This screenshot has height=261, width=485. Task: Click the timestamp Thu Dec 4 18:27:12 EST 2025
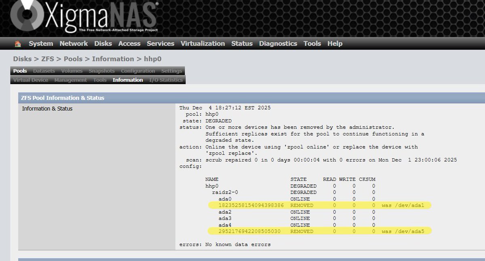point(225,108)
